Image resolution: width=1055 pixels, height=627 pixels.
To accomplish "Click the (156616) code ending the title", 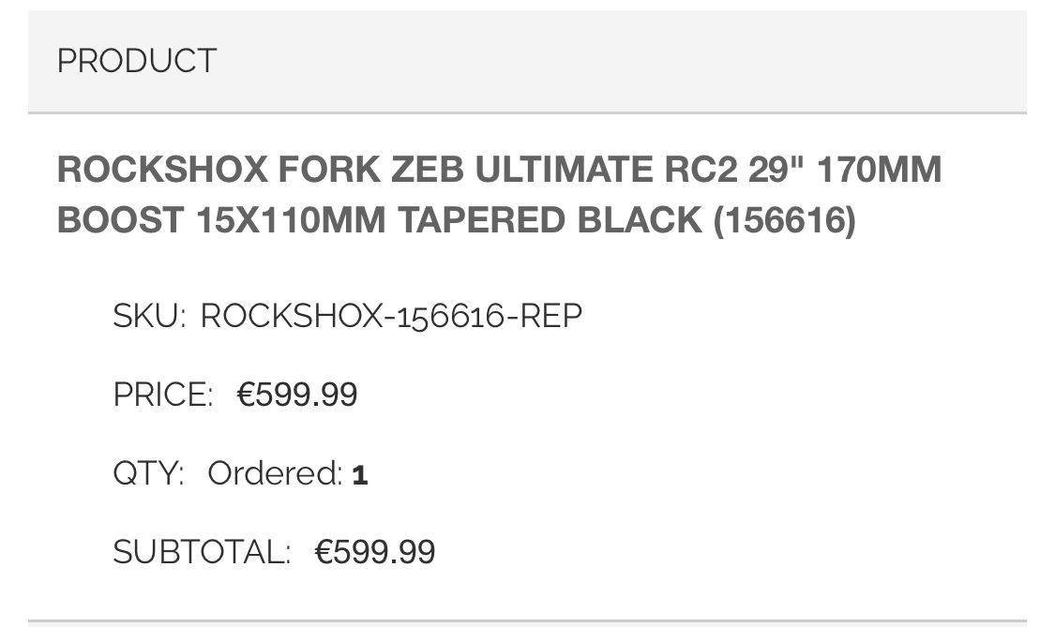I will point(784,220).
